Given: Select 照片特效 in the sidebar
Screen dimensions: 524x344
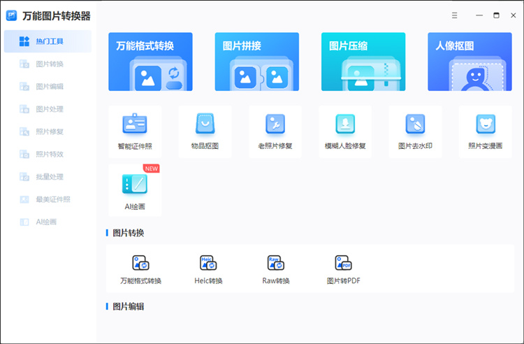Looking at the screenshot, I should 48,154.
